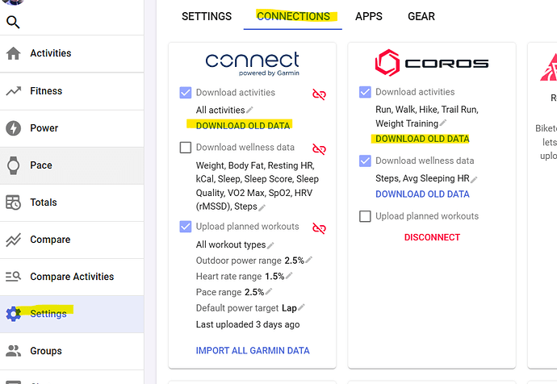Click the COROS logo
The image size is (557, 384).
coord(432,63)
